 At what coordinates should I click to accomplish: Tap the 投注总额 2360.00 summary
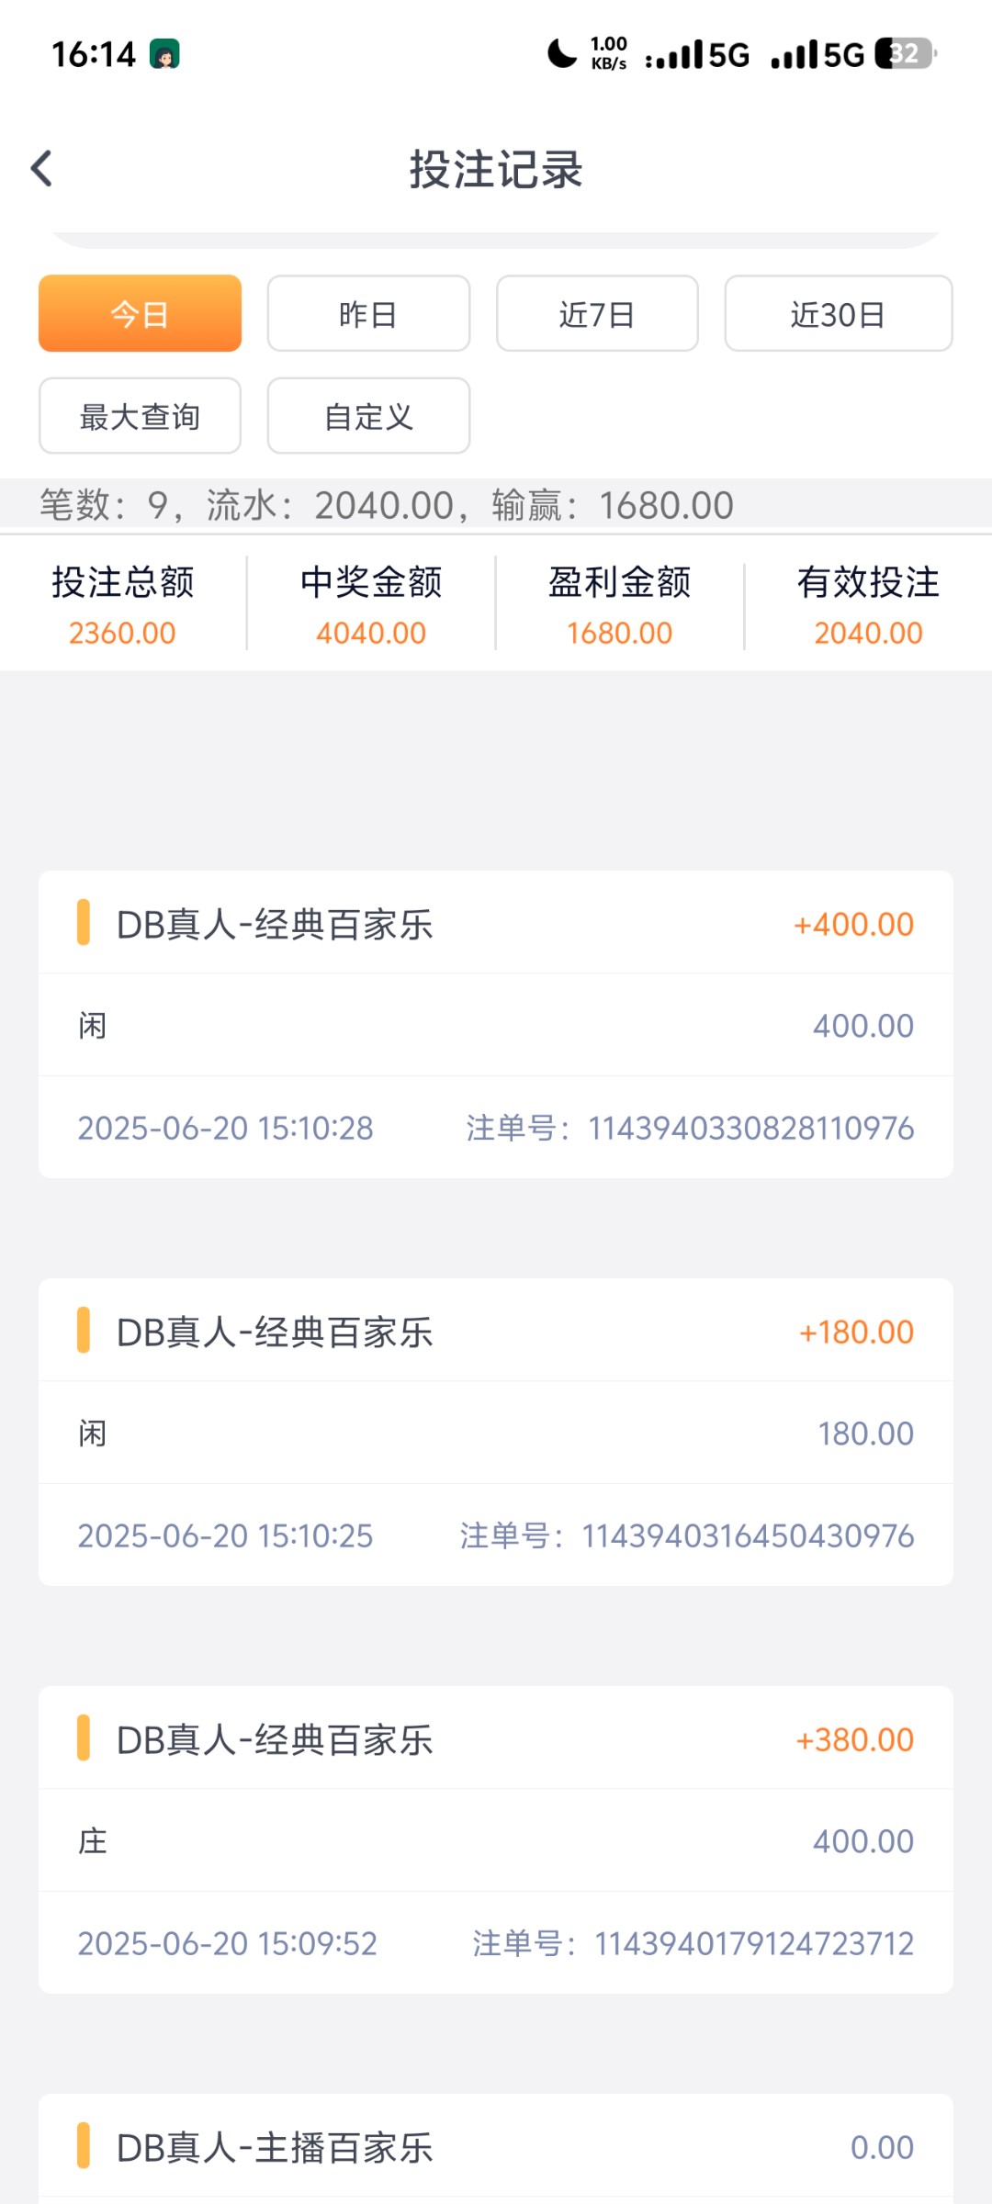(123, 606)
